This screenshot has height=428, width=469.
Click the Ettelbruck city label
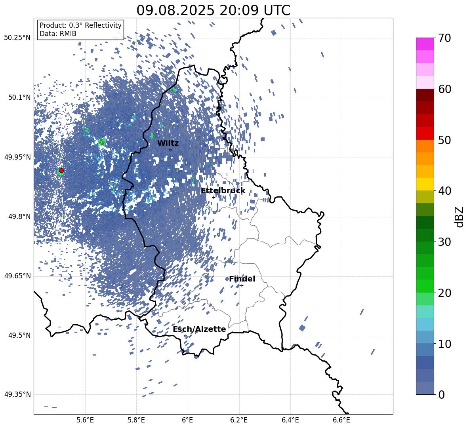point(223,191)
